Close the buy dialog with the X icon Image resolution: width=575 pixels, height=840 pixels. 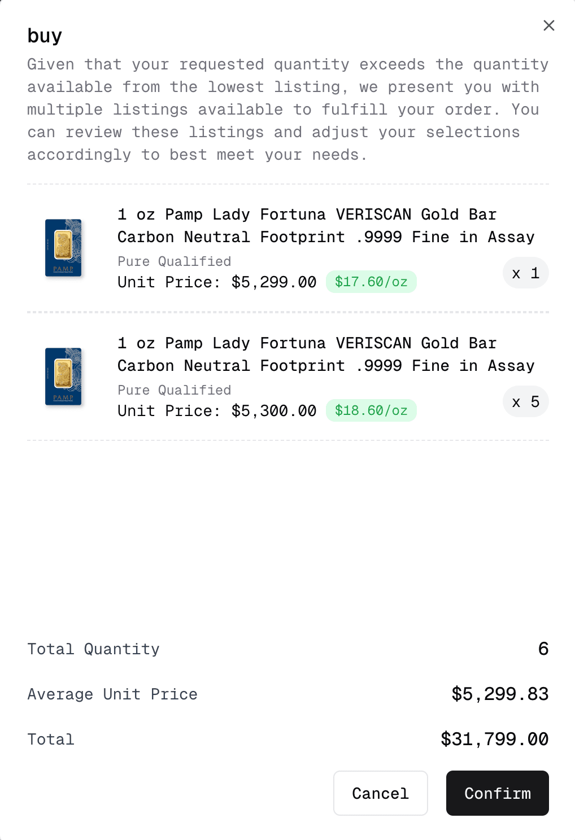[x=548, y=25]
